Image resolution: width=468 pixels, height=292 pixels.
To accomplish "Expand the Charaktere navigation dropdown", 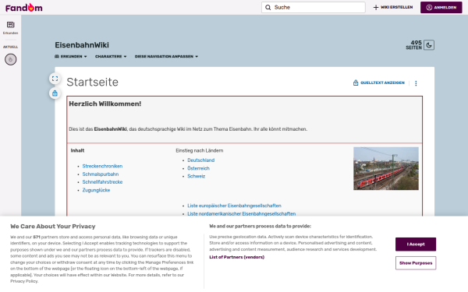I will pos(111,56).
